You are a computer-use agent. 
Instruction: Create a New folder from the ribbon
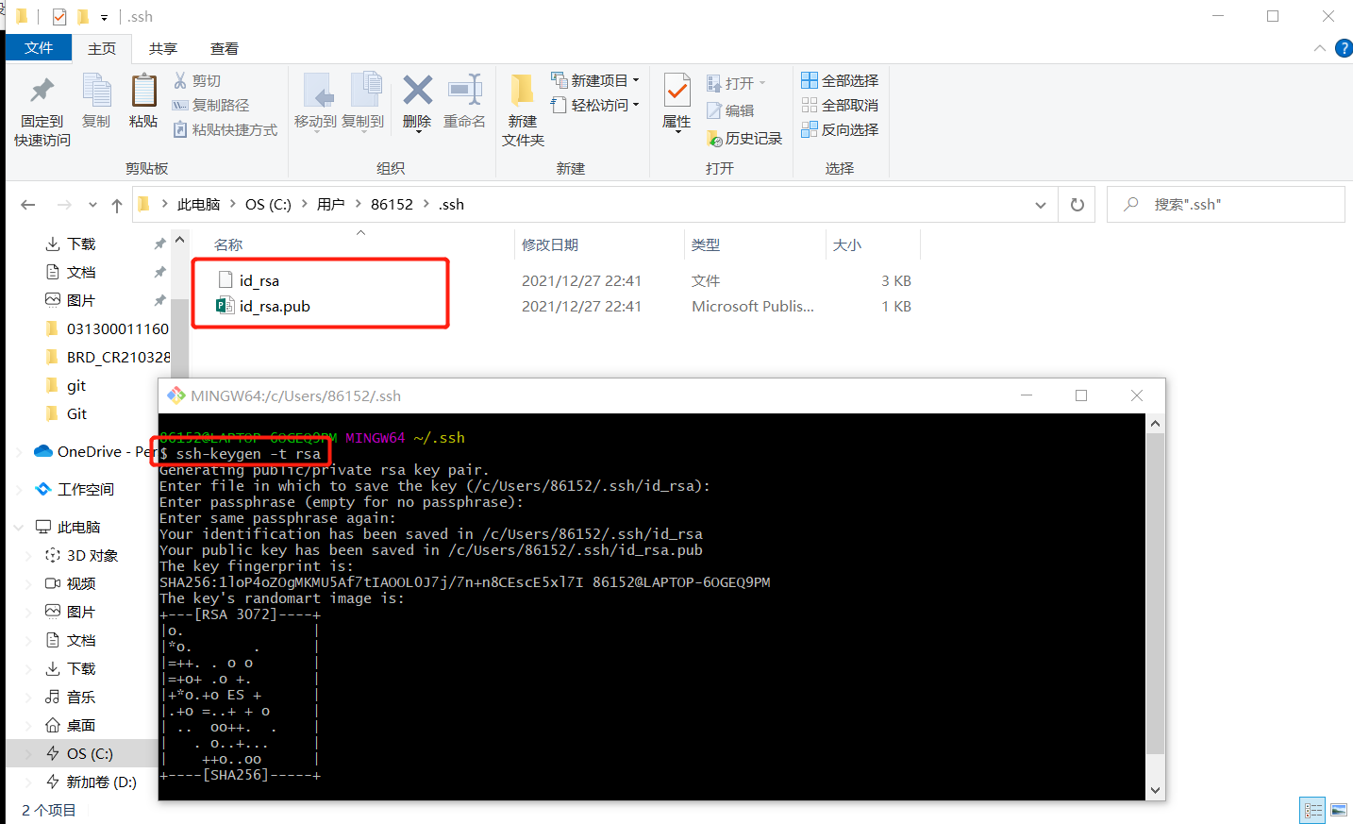click(523, 109)
